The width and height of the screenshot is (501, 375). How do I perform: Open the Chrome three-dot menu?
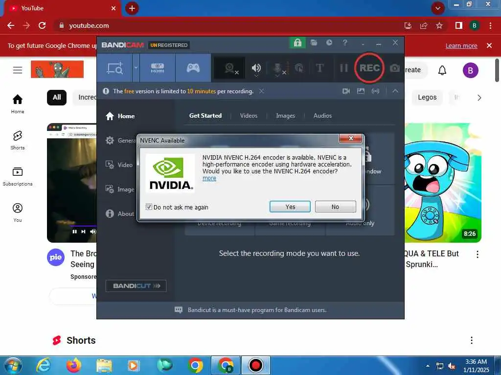[490, 25]
